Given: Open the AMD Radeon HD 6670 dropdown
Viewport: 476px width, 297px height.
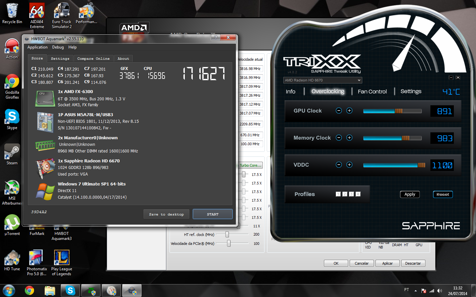Looking at the screenshot, I should tap(323, 80).
